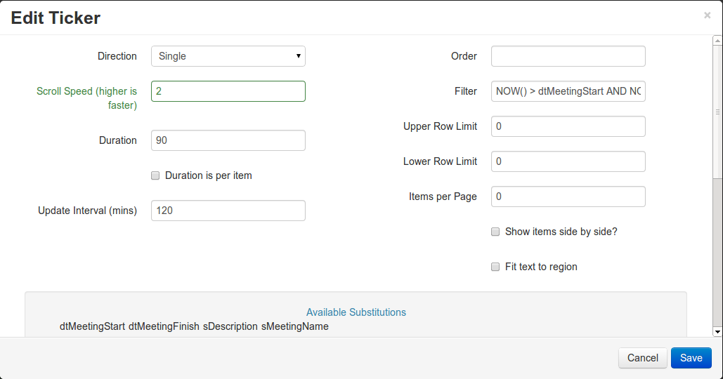Screen dimensions: 723x379
Task: Click the Update Interval input field
Action: coord(228,211)
